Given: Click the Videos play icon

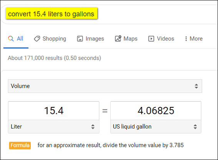Looking at the screenshot, I should (x=151, y=39).
